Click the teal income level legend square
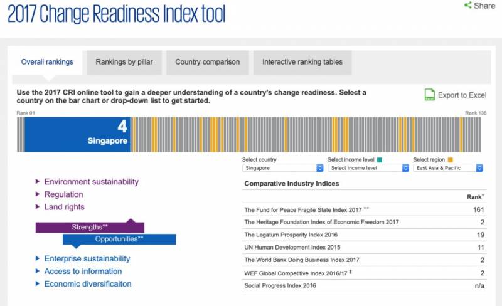Screen dimensions: 502x306 [x=381, y=160]
